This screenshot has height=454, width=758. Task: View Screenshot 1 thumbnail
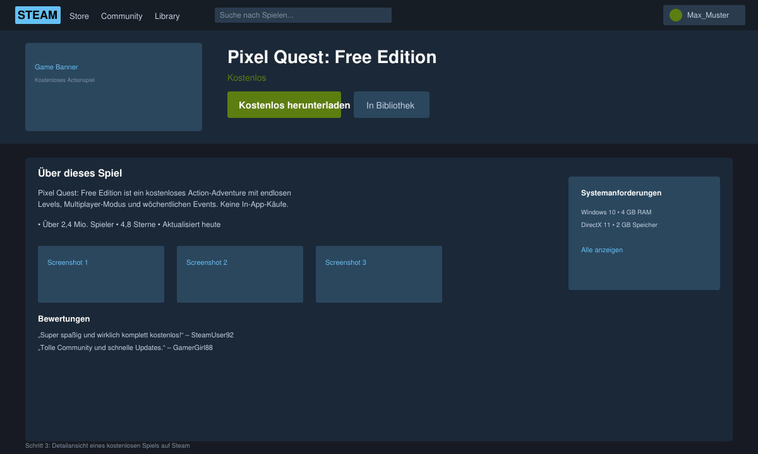(x=101, y=274)
